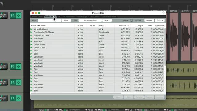The image size is (197, 111).
Task: Preview the Vocal.wav item at position 0:12.011
Action: coord(31,60)
